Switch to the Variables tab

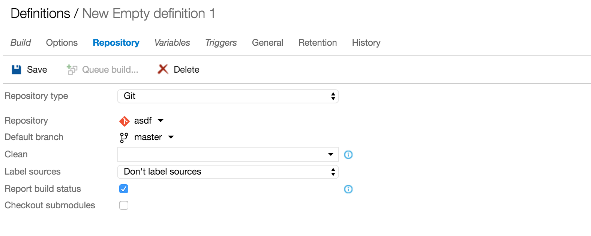click(x=172, y=43)
